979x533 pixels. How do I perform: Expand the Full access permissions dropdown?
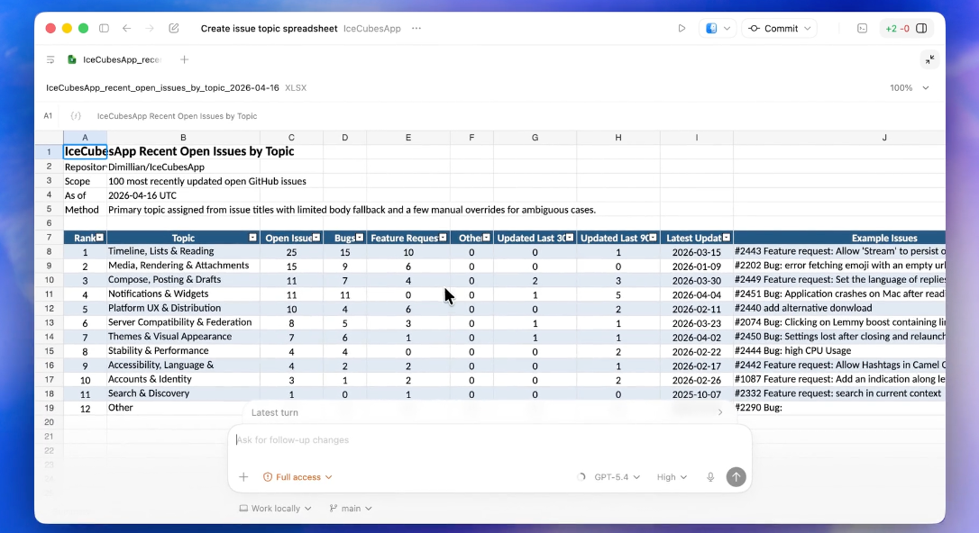[297, 477]
